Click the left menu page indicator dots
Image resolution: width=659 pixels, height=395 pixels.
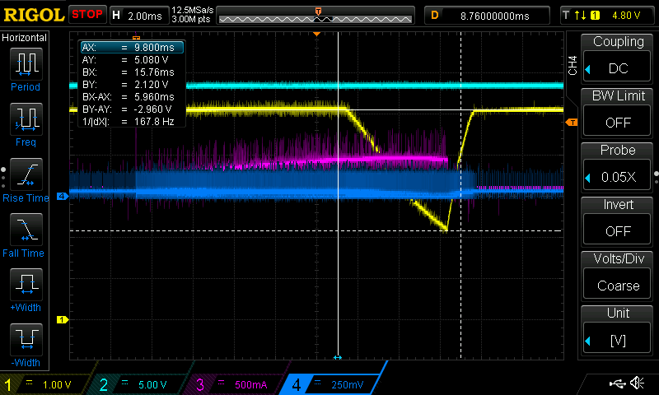(3, 178)
